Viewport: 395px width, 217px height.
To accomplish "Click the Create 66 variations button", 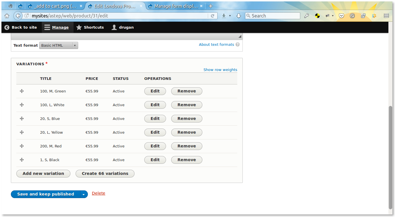I will 105,173.
